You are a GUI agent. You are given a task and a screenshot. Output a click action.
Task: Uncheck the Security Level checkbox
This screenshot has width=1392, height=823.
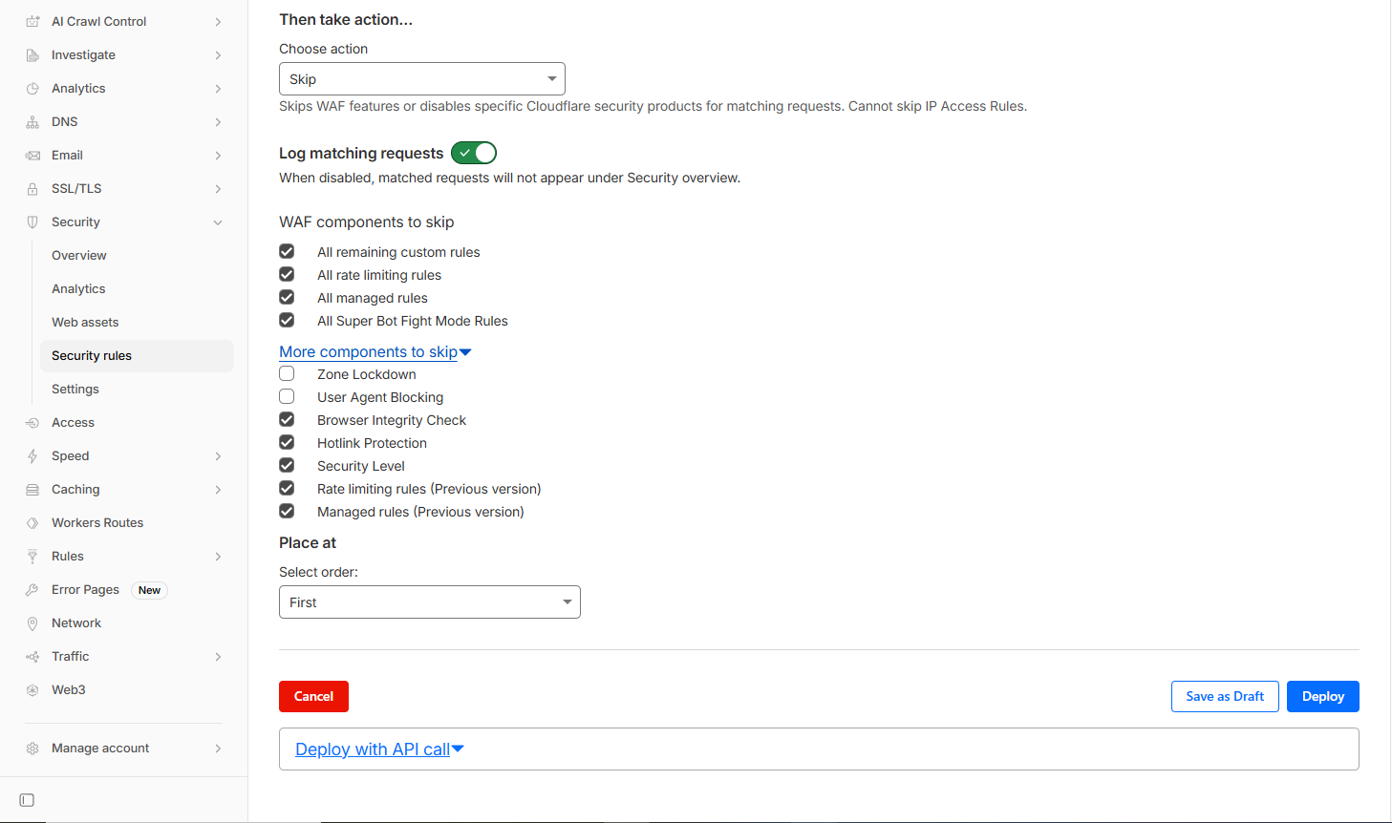[287, 465]
